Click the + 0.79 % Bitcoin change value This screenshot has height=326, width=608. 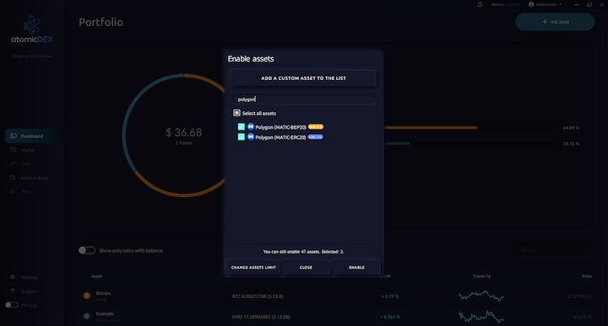click(x=389, y=297)
